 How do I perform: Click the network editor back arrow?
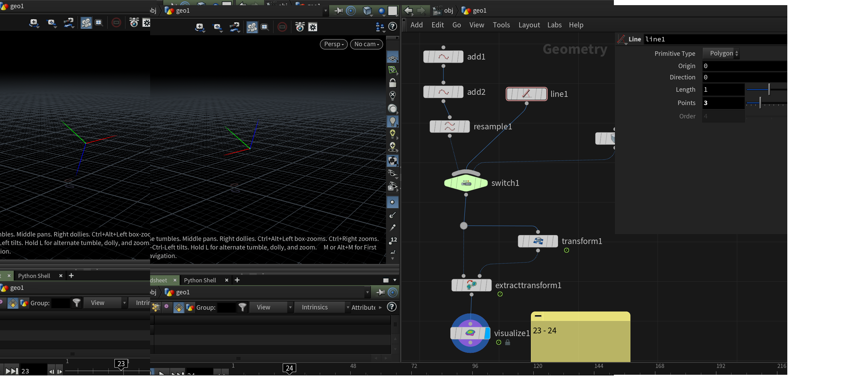point(408,11)
